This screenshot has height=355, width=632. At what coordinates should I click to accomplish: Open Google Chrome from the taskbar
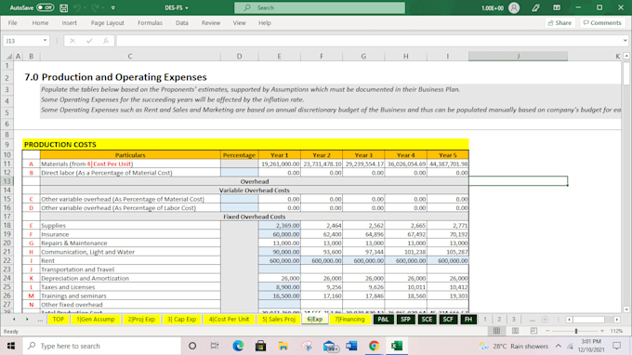[374, 346]
